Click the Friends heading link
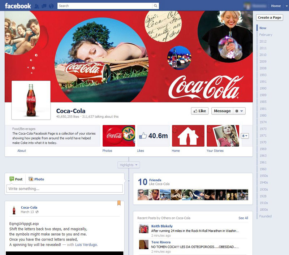289x255 pixels. 155,180
